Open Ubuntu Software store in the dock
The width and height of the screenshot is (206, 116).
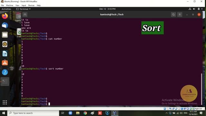pos(5,63)
